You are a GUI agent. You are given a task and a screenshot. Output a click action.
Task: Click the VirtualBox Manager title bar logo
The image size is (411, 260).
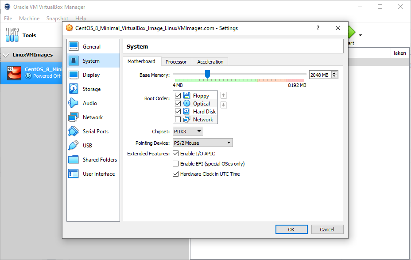[x=7, y=7]
